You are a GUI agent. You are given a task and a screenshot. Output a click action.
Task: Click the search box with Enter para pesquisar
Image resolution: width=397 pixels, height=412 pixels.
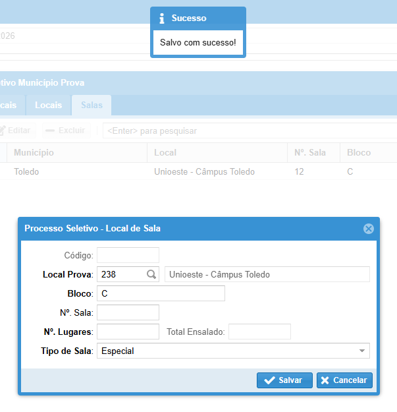(250, 131)
